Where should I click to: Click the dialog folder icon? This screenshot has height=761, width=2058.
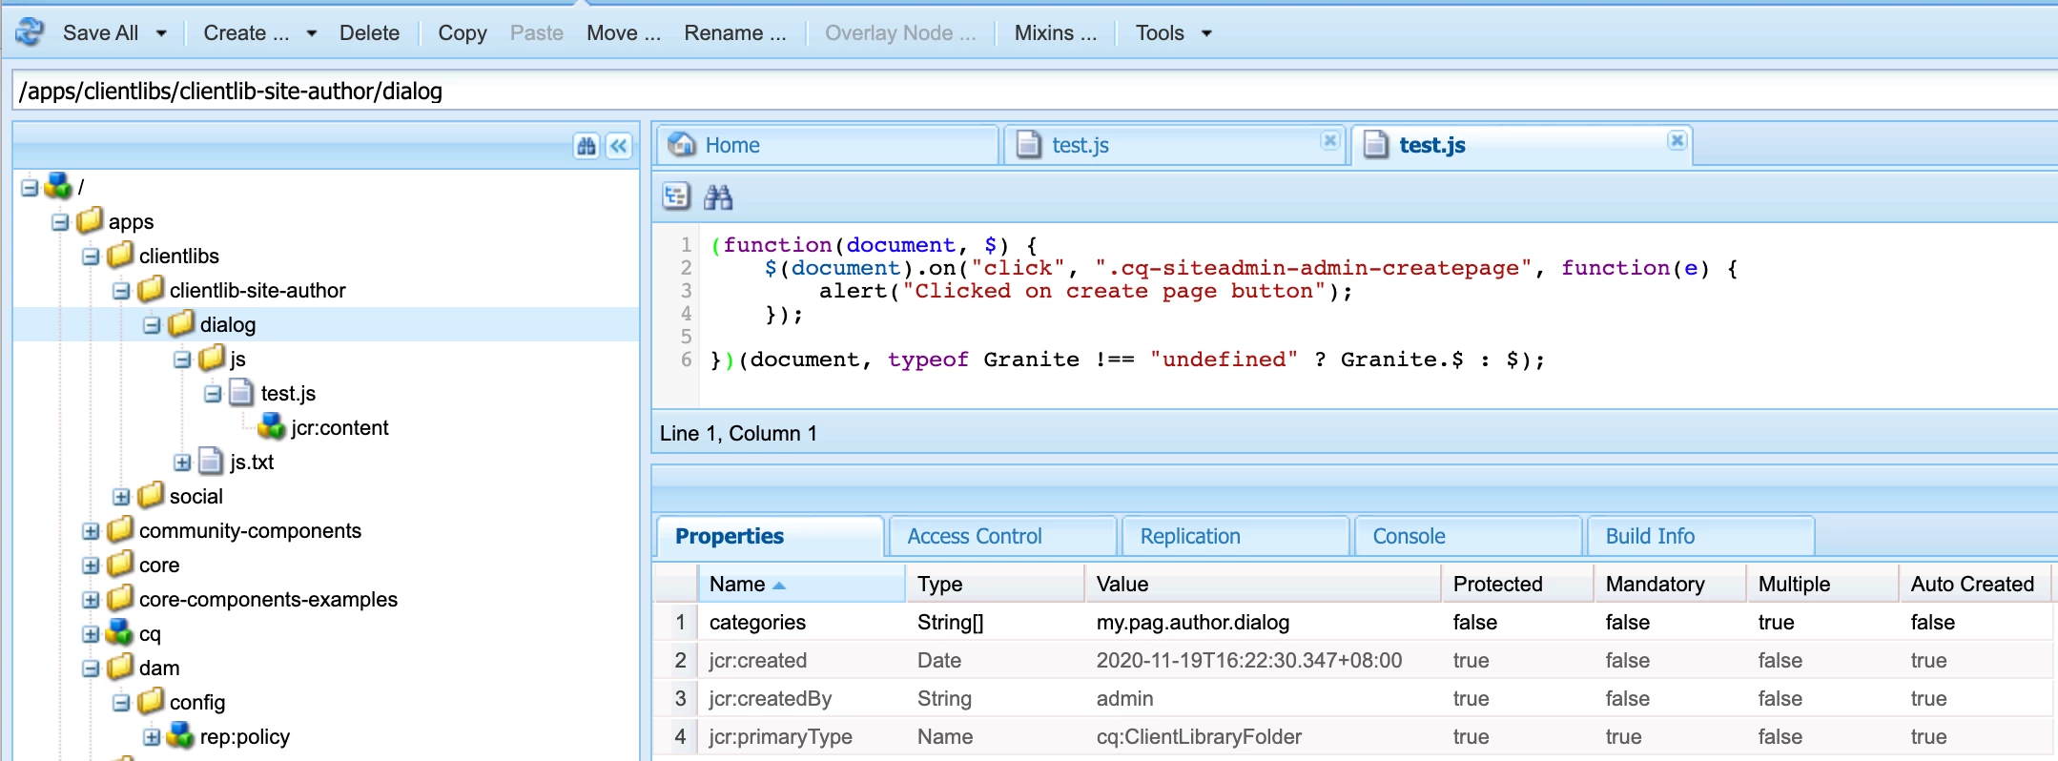[181, 323]
